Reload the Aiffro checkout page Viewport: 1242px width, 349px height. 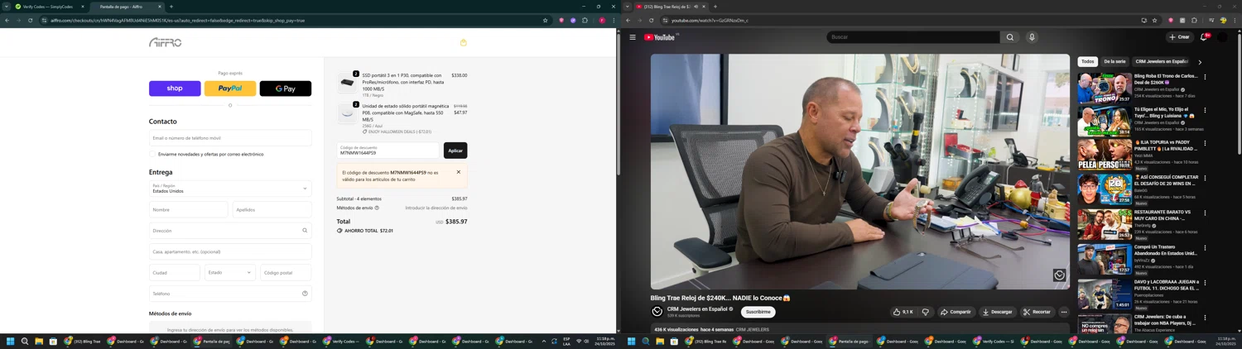point(31,21)
